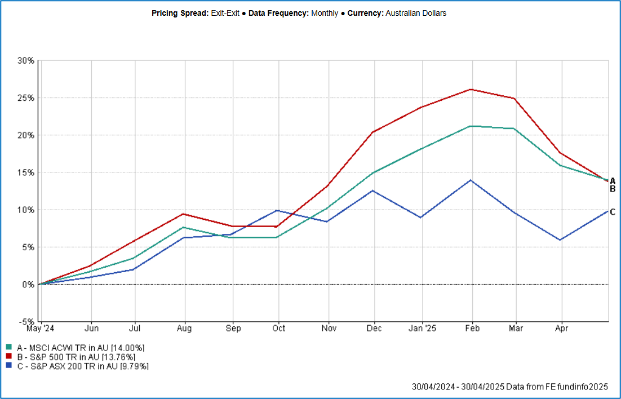621x399 pixels.
Task: Click the 'B' series end label
Action: point(613,189)
